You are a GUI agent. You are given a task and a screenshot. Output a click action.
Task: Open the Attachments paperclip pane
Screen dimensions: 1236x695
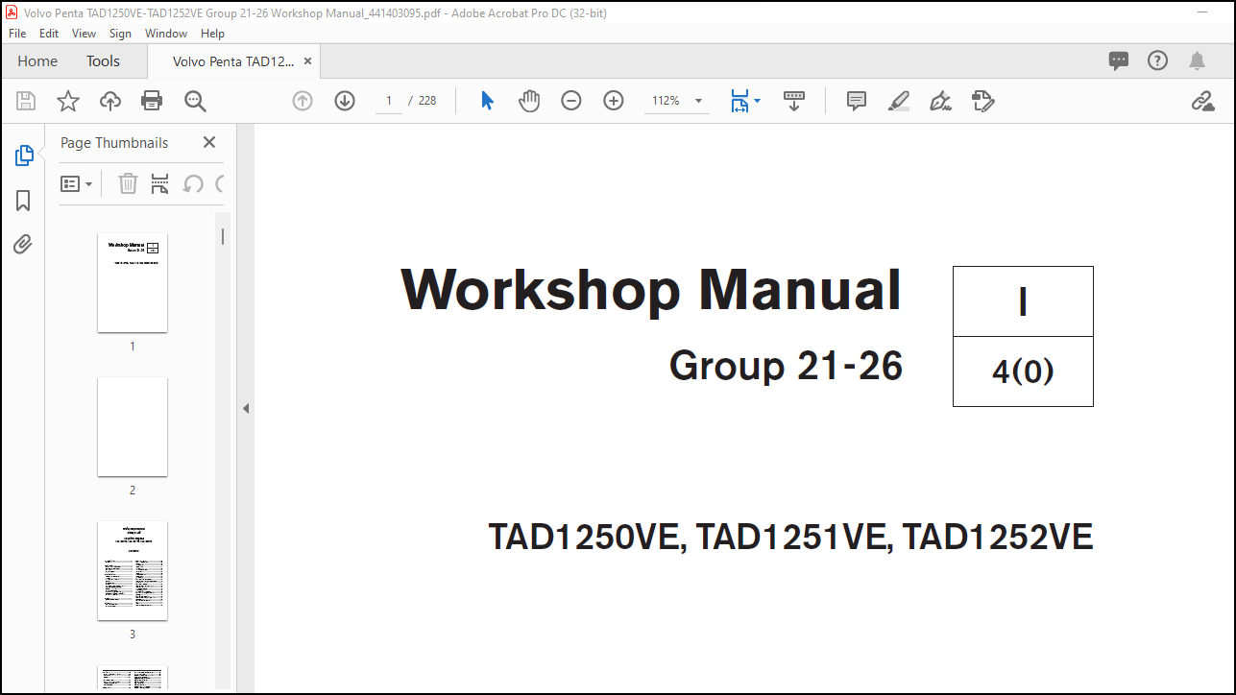coord(23,245)
